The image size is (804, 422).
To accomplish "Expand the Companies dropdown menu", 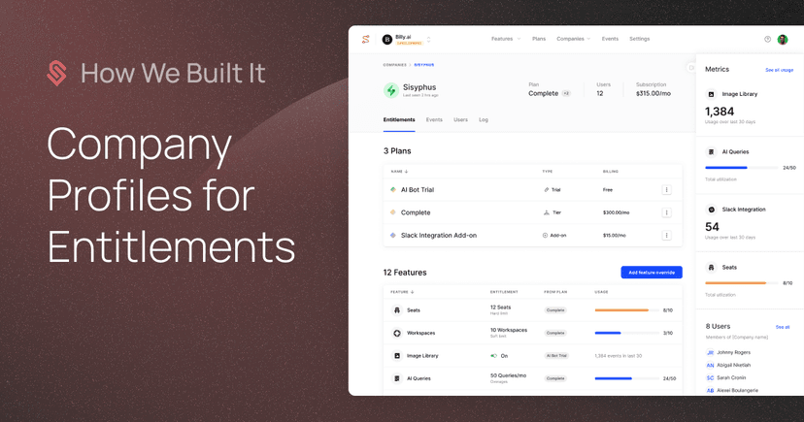I will tap(573, 39).
